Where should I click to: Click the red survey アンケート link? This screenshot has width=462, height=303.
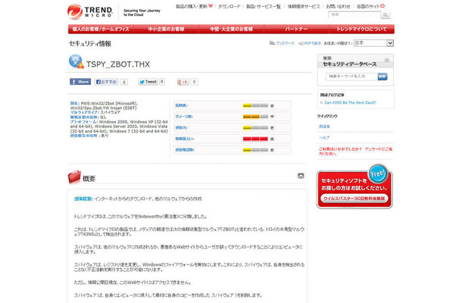355,151
